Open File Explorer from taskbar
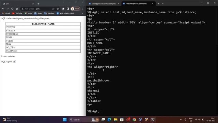Viewport: 218px width, 123px height. click(115, 120)
